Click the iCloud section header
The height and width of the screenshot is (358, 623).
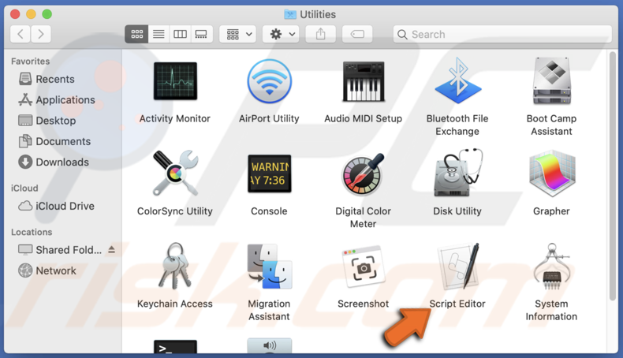[x=24, y=188]
